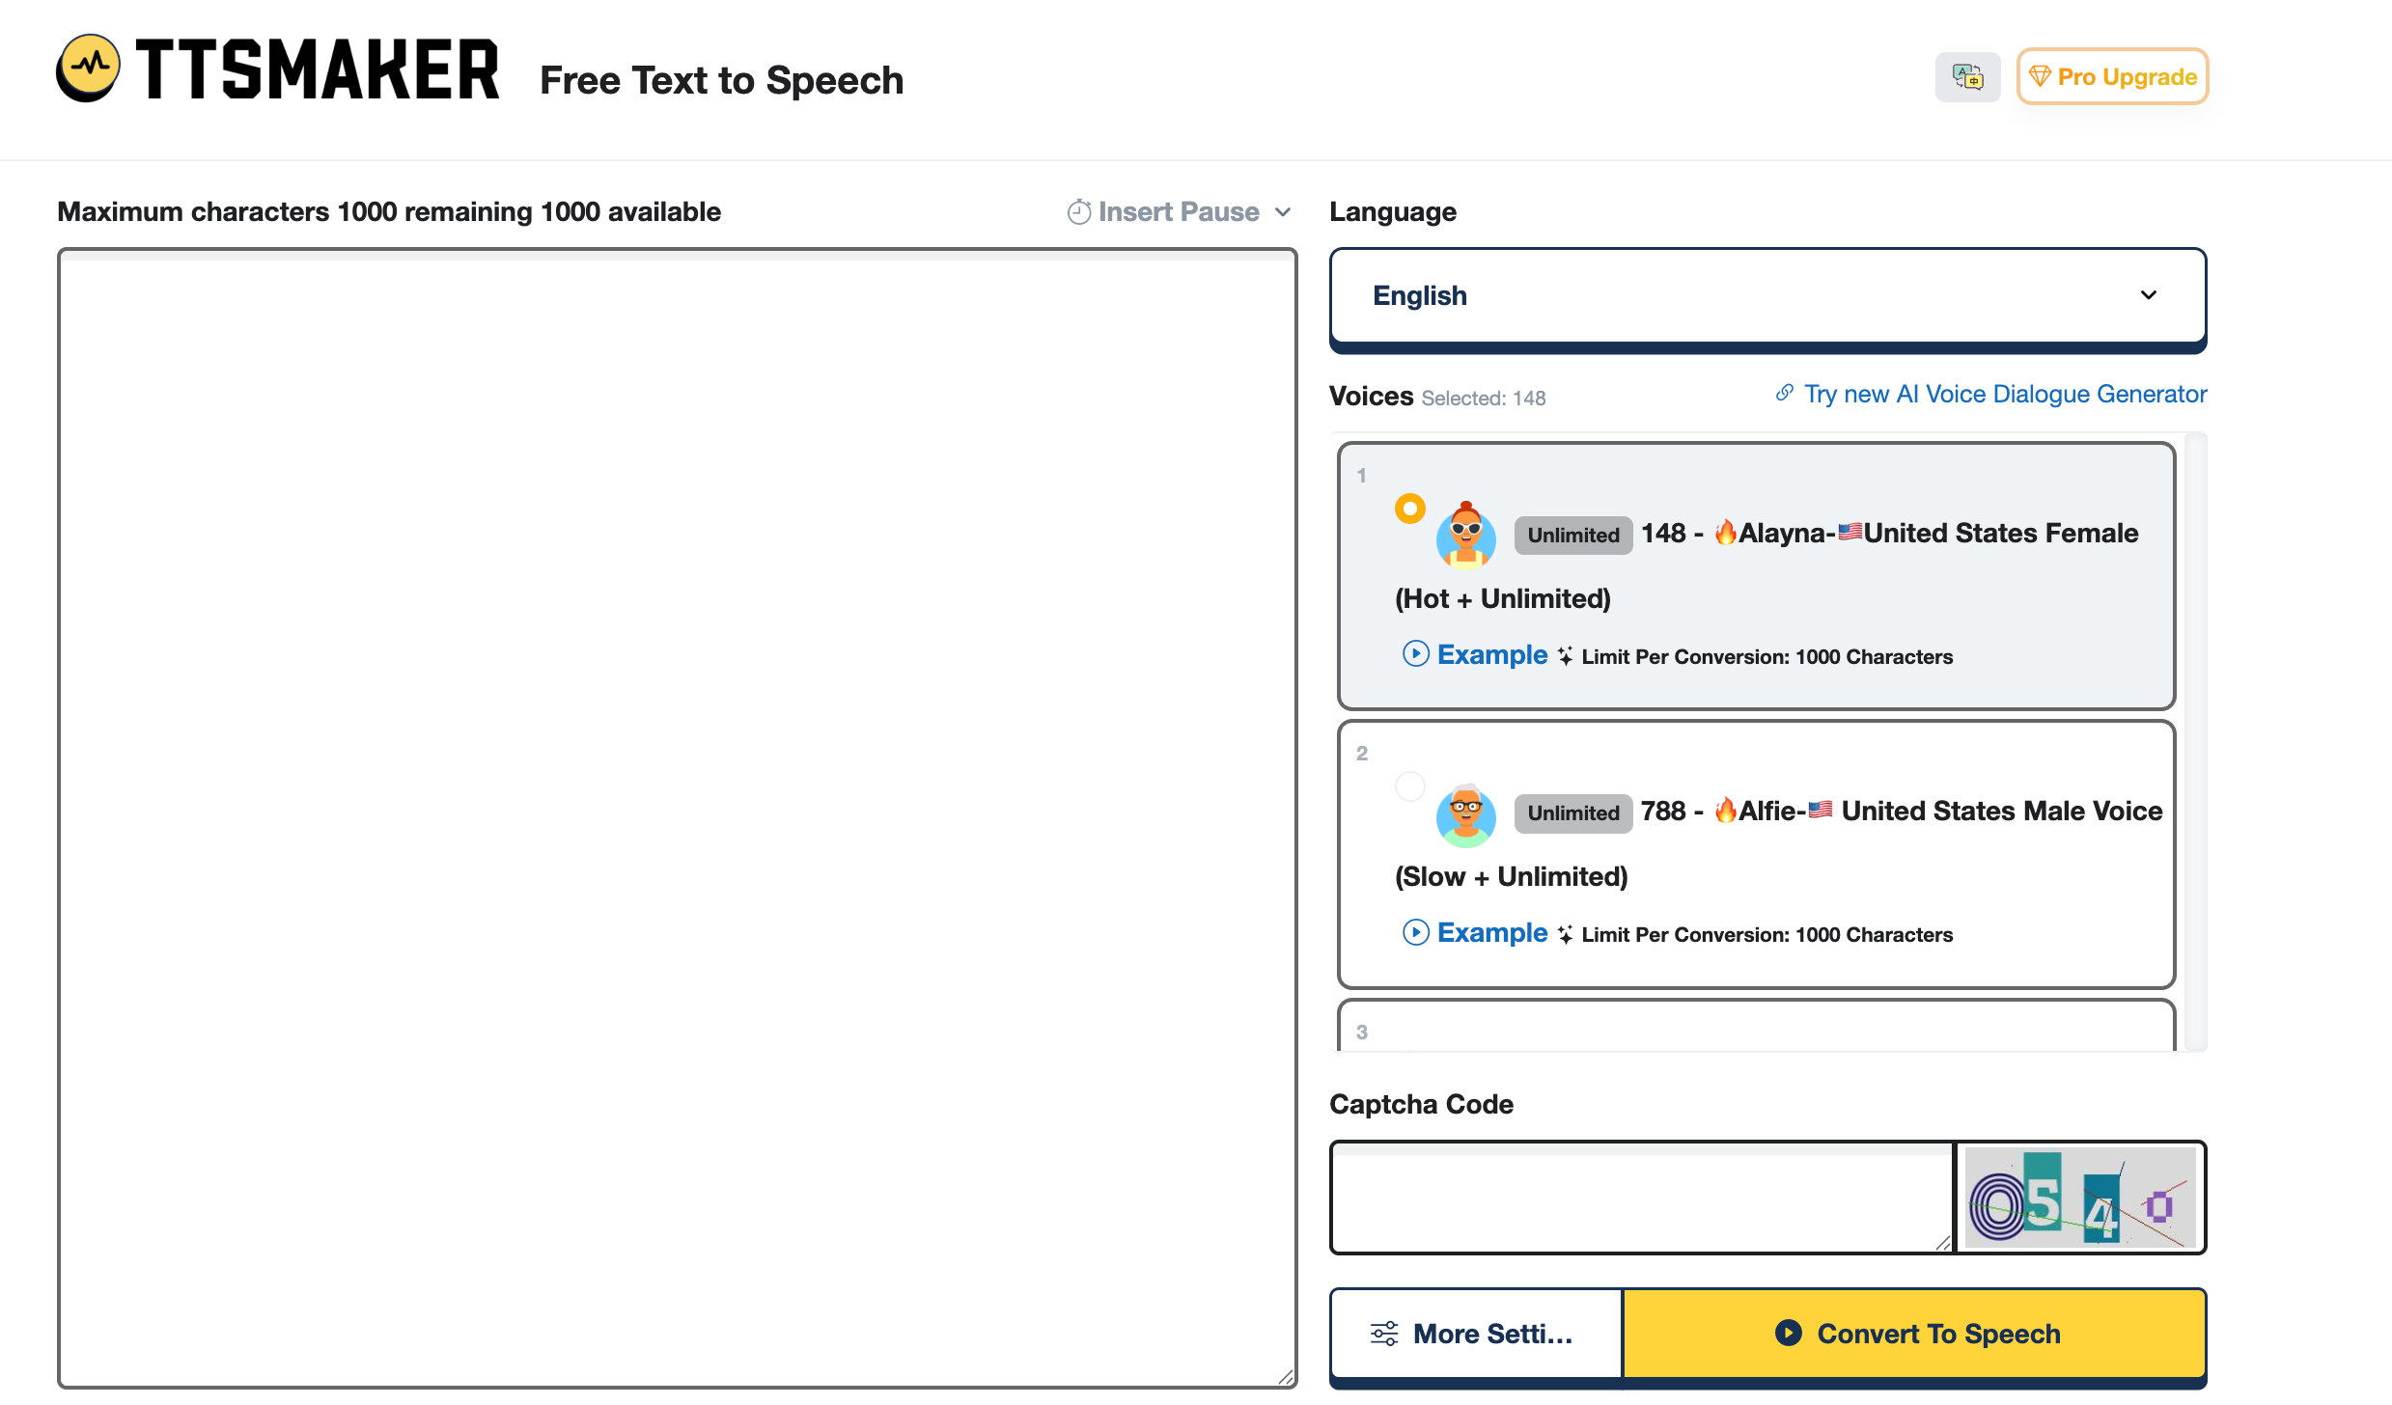Image resolution: width=2392 pixels, height=1405 pixels.
Task: Click the captcha code input field
Action: click(x=1641, y=1198)
